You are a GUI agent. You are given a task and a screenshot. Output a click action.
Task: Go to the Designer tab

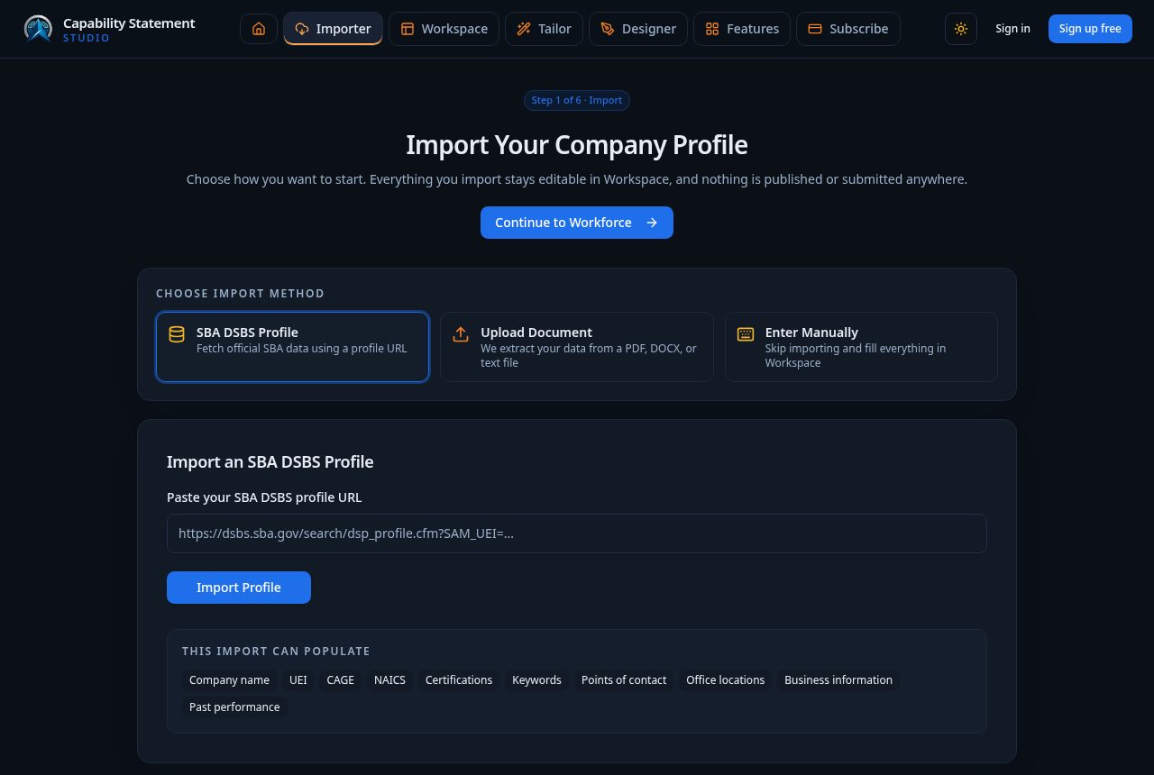point(638,29)
